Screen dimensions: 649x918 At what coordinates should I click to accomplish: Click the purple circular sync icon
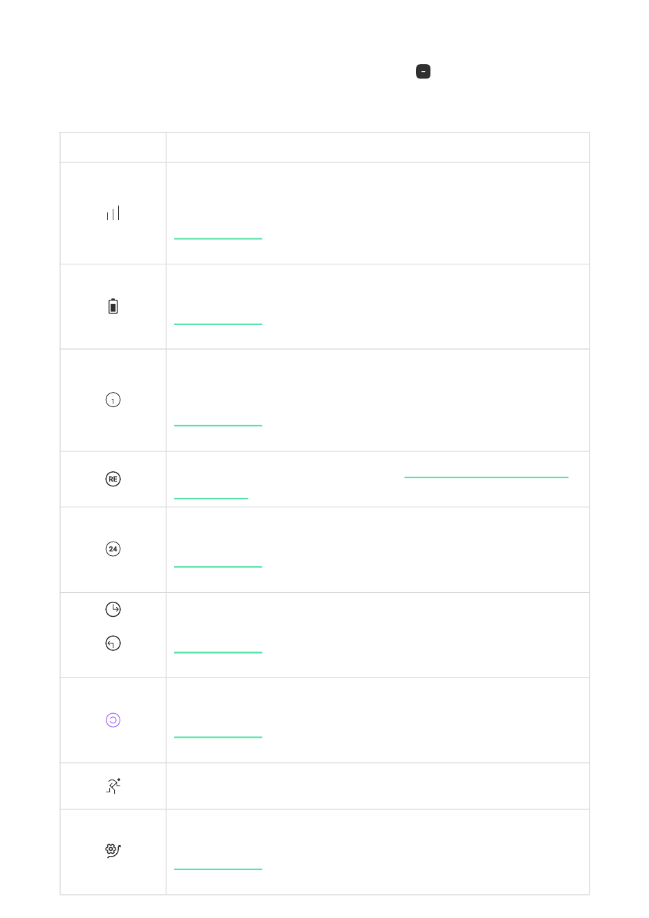tap(113, 720)
